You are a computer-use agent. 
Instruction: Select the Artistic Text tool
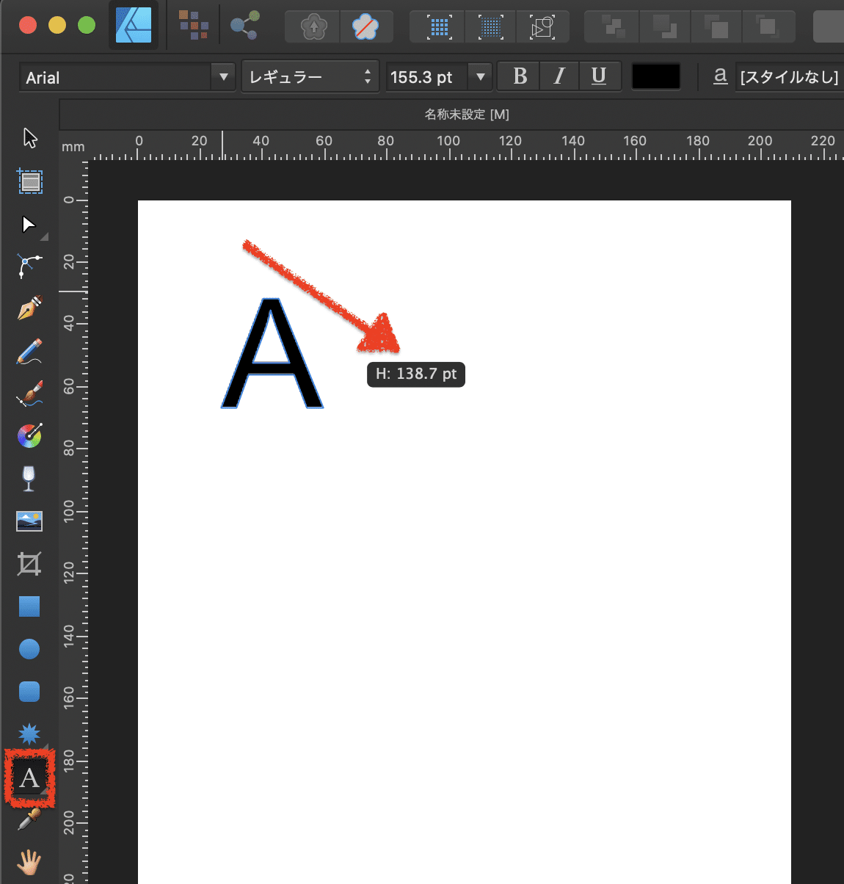coord(29,778)
